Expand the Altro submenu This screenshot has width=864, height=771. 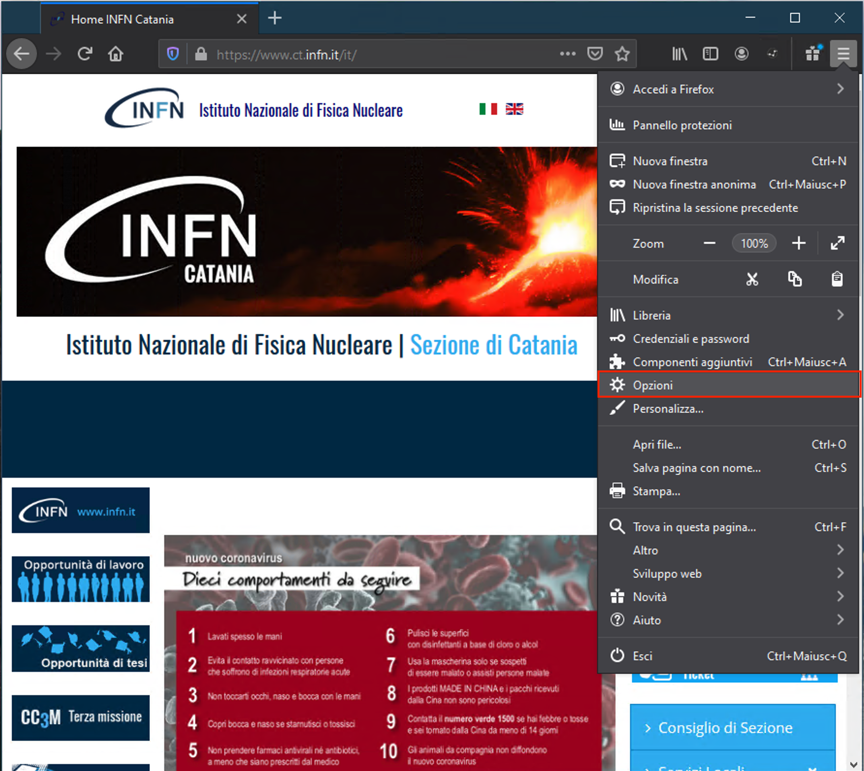728,550
